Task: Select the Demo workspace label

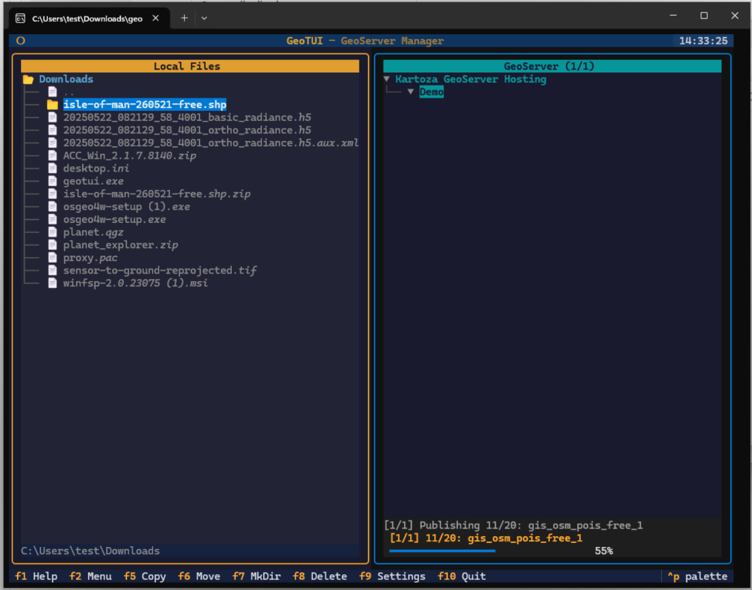Action: pos(431,92)
